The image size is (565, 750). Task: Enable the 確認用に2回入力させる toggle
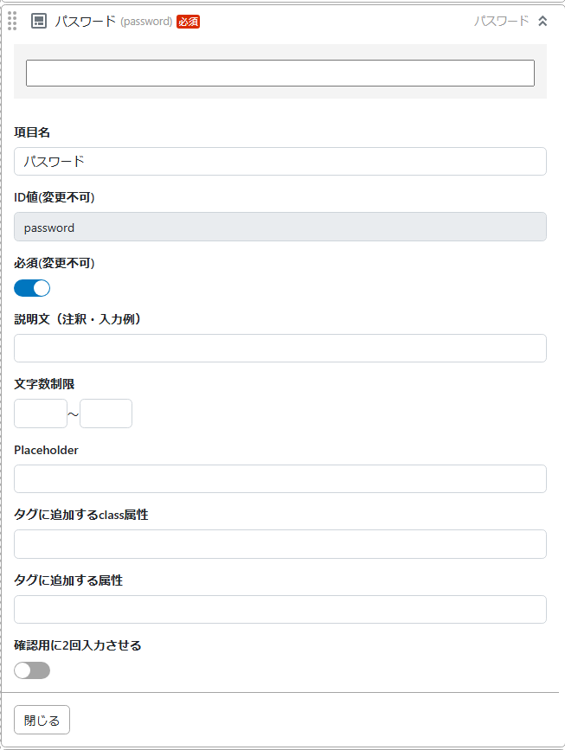point(32,670)
